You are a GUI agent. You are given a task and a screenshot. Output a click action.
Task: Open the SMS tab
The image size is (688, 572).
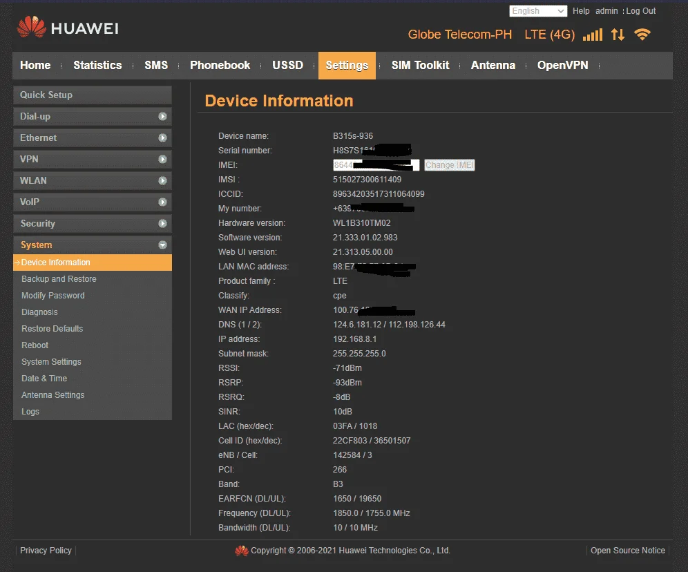click(156, 66)
